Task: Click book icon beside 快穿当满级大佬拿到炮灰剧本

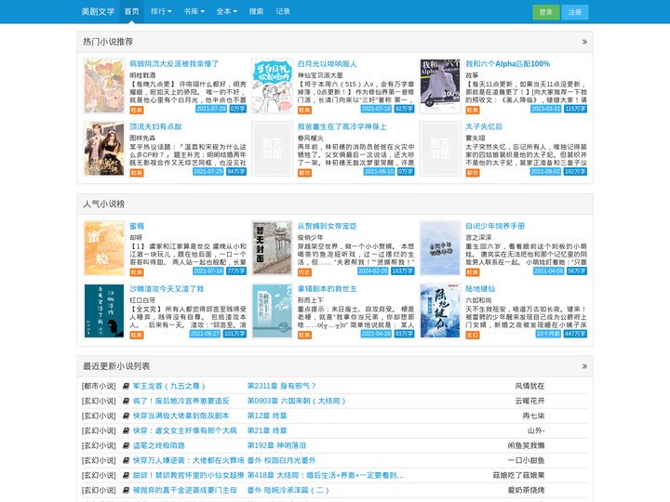Action: click(x=126, y=416)
